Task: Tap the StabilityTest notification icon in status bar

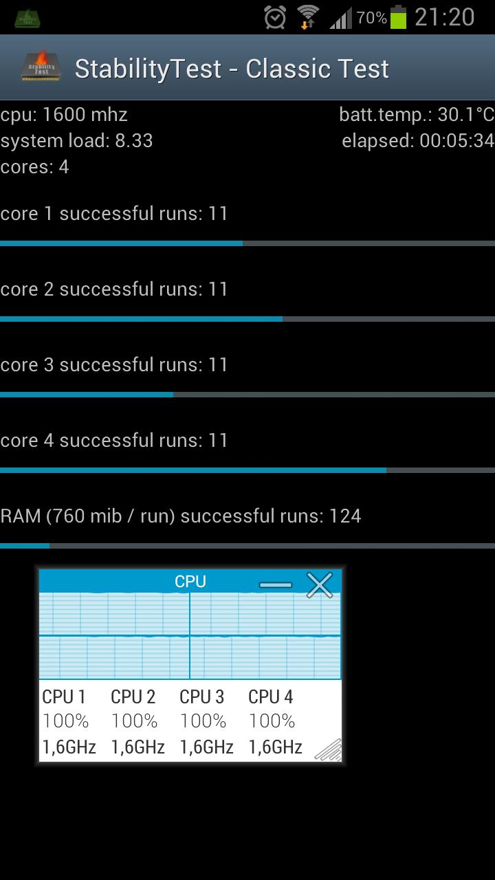Action: [x=27, y=17]
